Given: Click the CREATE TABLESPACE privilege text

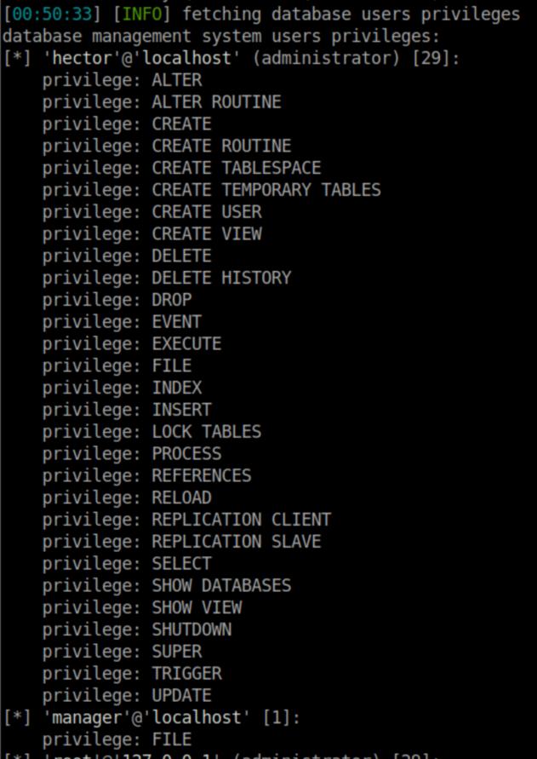Looking at the screenshot, I should pos(236,168).
